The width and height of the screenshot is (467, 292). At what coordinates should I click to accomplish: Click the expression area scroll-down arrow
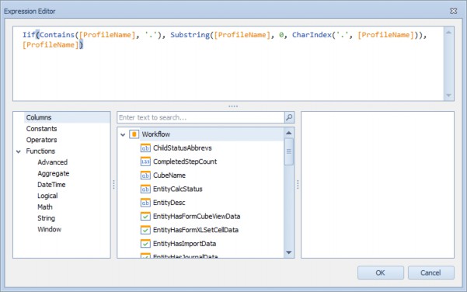[x=448, y=96]
